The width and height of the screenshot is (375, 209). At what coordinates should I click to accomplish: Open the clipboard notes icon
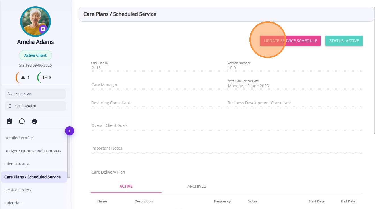click(9, 121)
